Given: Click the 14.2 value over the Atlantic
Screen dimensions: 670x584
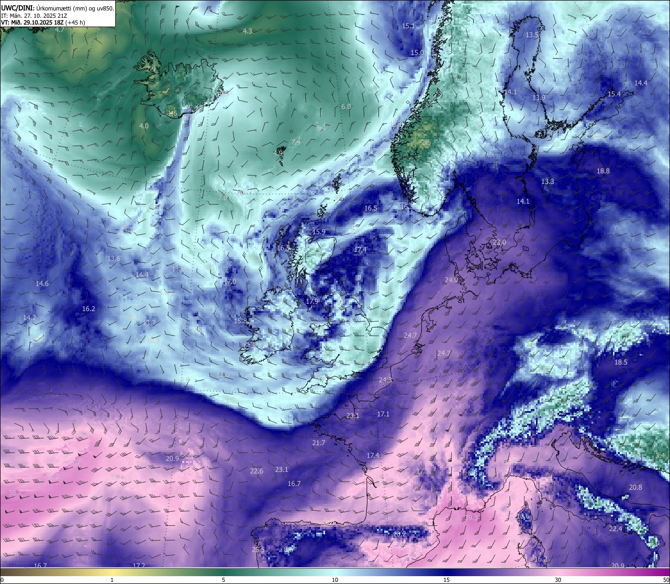Looking at the screenshot, I should click(x=29, y=318).
